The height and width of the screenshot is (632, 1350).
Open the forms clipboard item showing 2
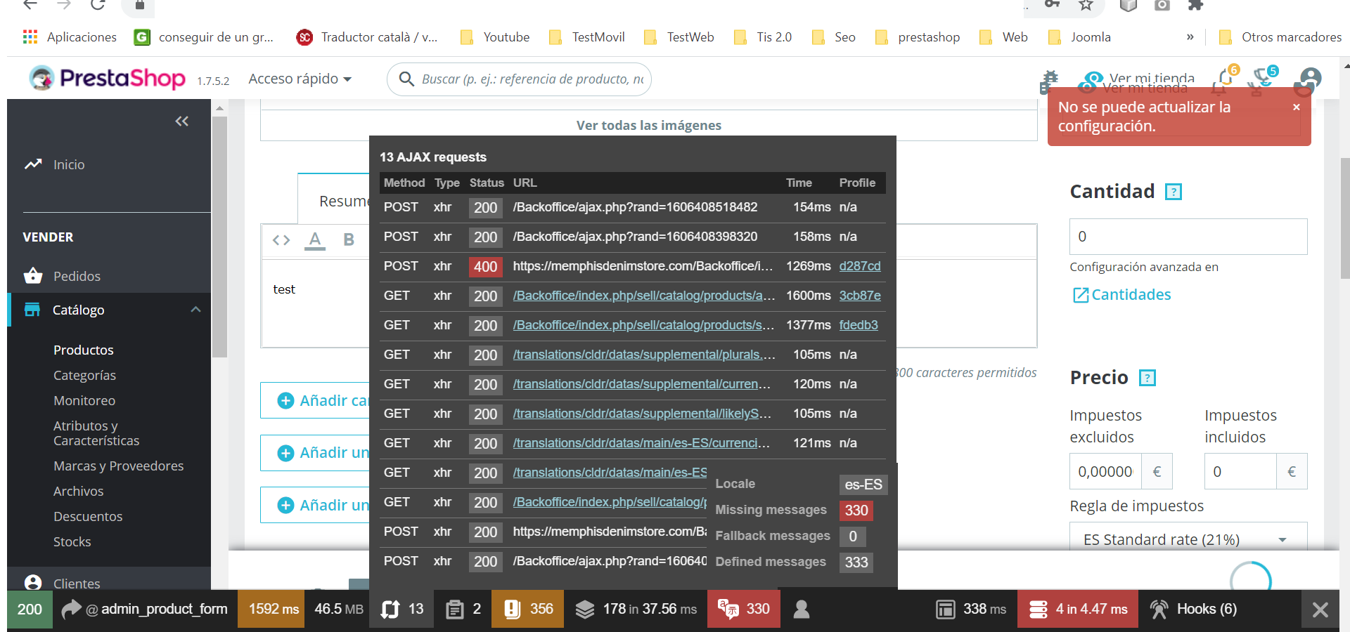click(464, 610)
